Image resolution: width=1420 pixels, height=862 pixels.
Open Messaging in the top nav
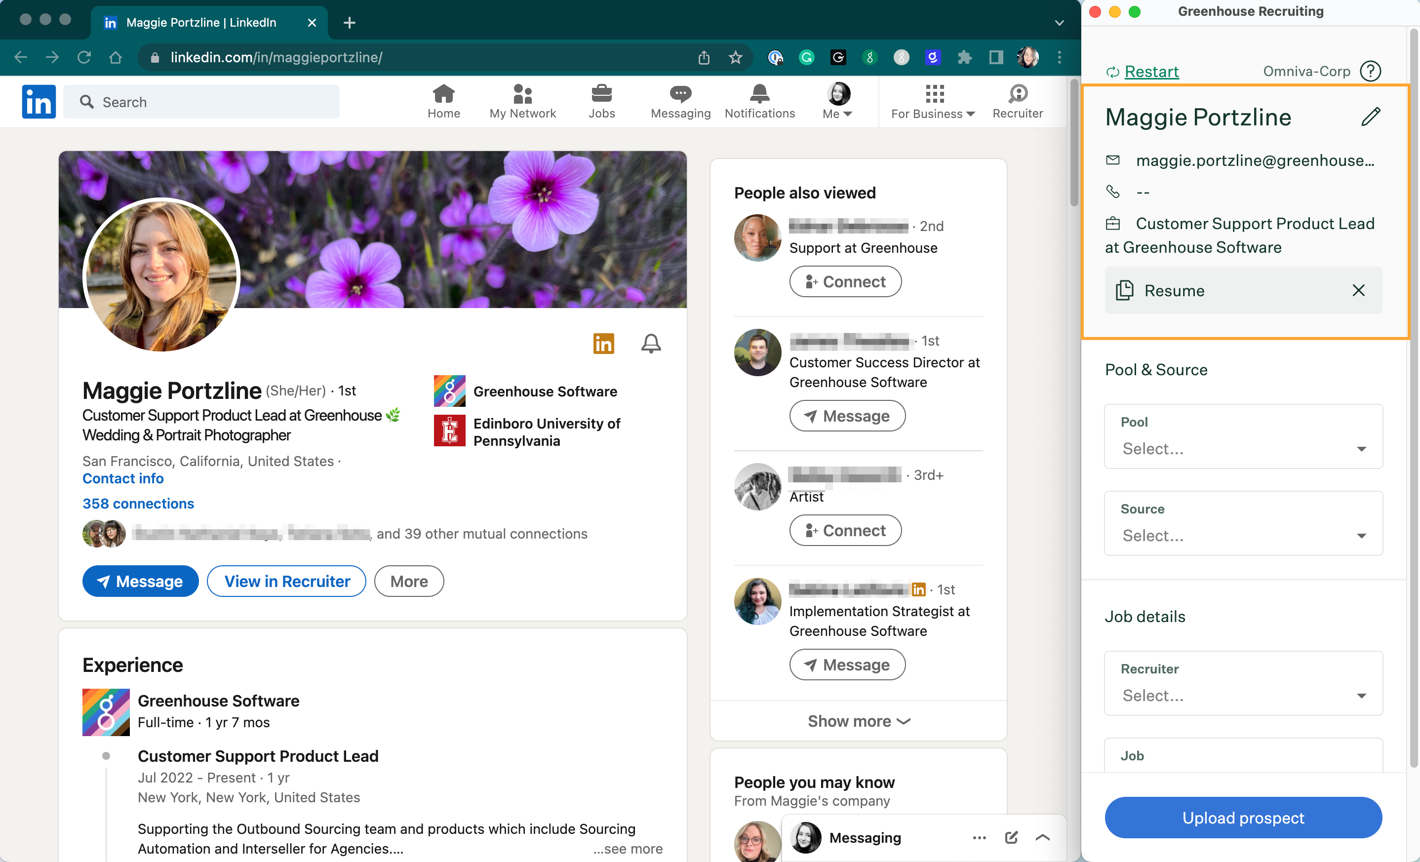(680, 101)
